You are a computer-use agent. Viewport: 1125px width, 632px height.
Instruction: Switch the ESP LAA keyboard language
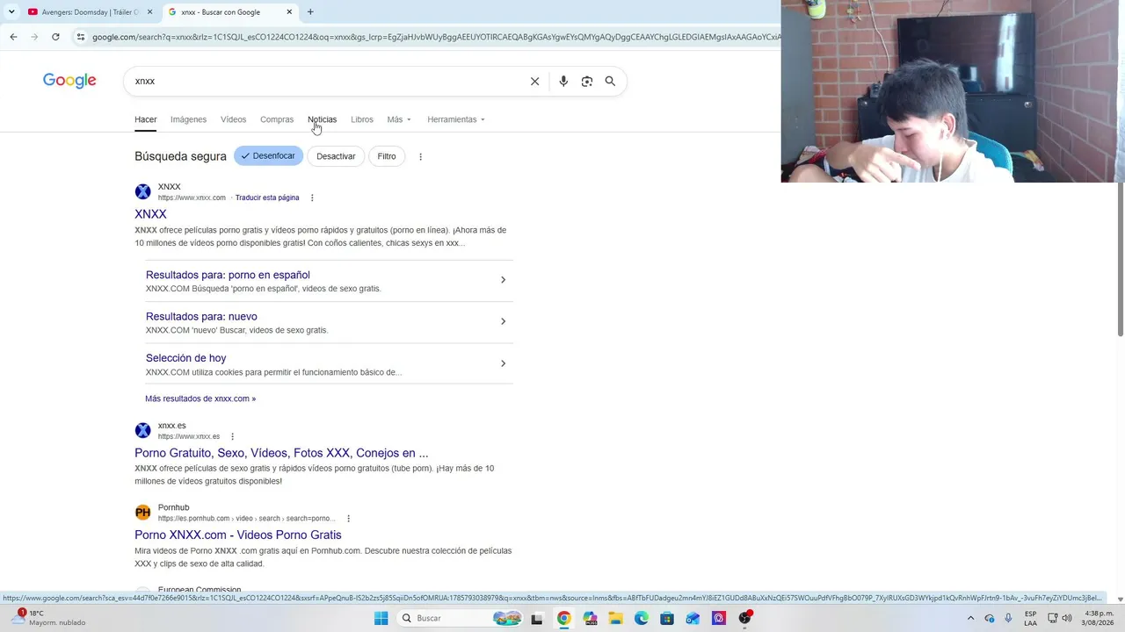[1030, 618]
